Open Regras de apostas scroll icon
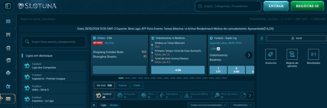 coord(292,54)
